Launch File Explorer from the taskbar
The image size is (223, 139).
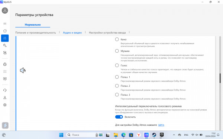[x=116, y=135]
